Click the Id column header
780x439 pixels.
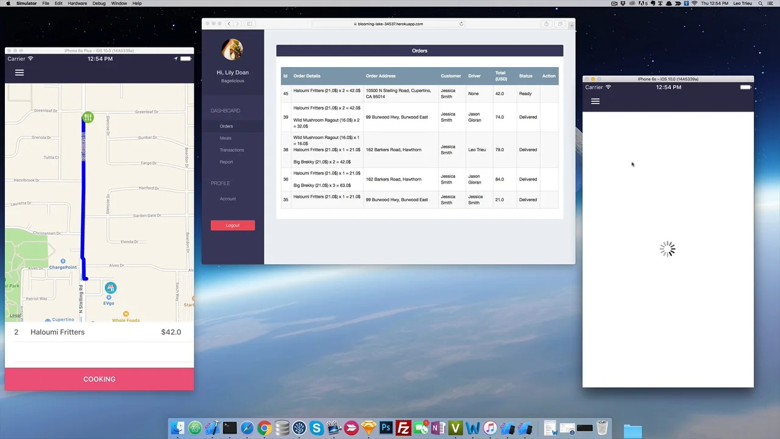pyautogui.click(x=285, y=76)
